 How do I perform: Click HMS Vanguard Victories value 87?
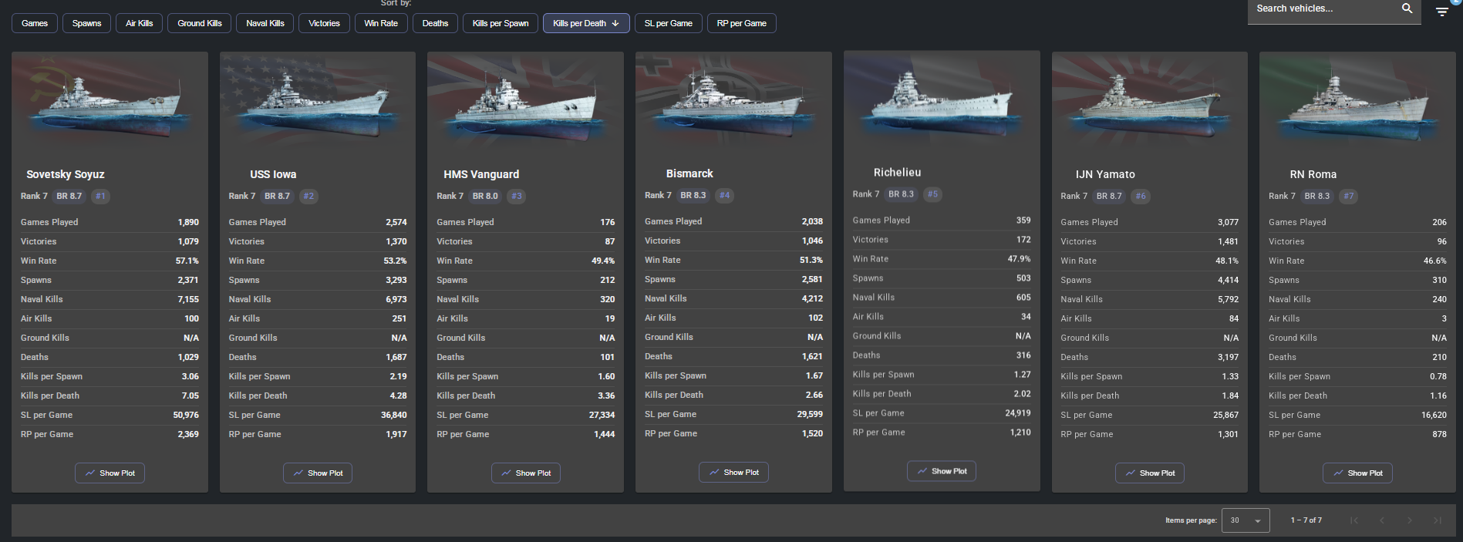(x=609, y=241)
